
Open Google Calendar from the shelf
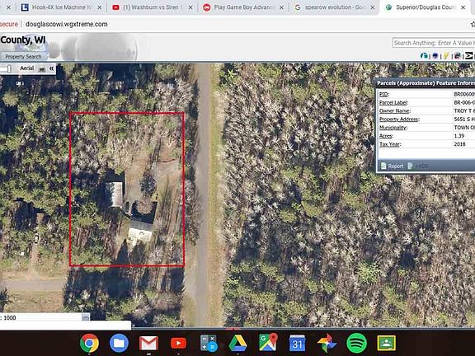297,343
